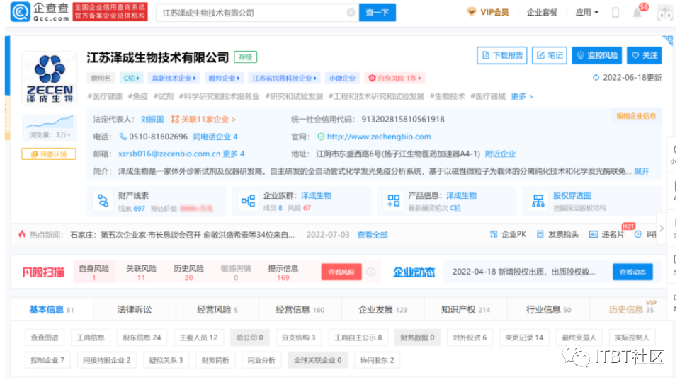Click the mobile phone icon in header
687x387 pixels.
[x=615, y=13]
